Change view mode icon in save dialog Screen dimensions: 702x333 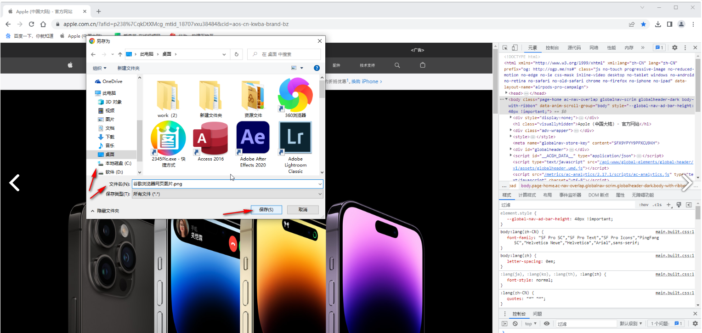(x=294, y=68)
